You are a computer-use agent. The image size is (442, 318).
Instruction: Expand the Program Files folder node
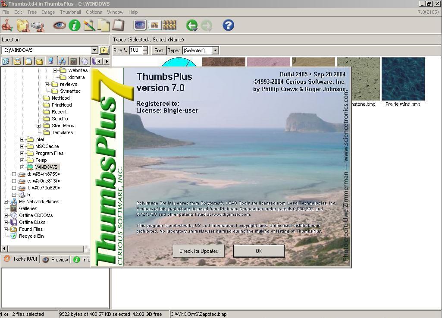point(22,154)
